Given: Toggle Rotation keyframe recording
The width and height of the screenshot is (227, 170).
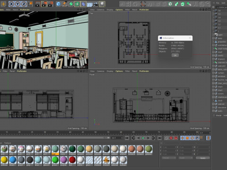Looking at the screenshot, I should click(192, 138).
